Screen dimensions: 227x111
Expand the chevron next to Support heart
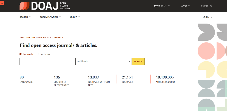pyautogui.click(x=169, y=6)
